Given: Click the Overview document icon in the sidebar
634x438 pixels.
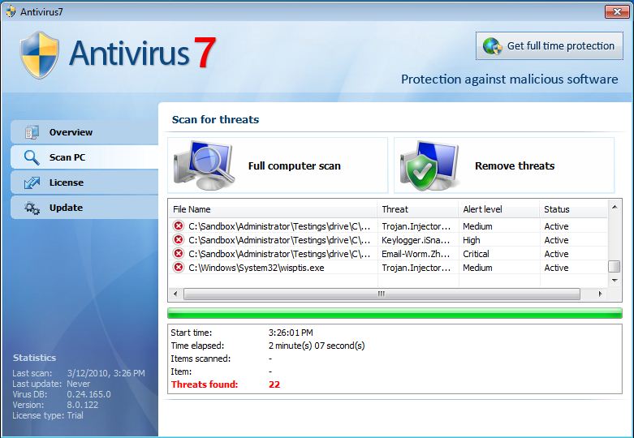Looking at the screenshot, I should (x=32, y=132).
